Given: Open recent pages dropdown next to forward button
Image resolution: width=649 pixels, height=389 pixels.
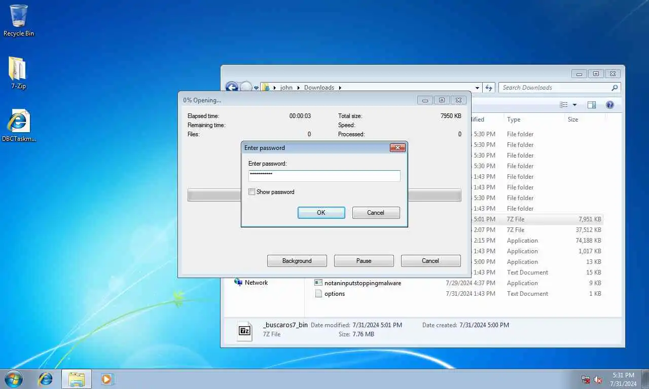Looking at the screenshot, I should 257,88.
